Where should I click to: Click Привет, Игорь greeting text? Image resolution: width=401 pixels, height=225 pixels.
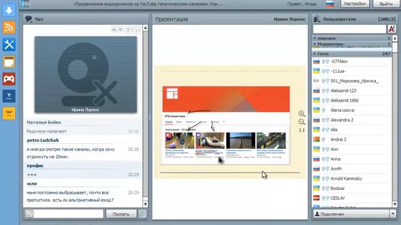point(302,4)
